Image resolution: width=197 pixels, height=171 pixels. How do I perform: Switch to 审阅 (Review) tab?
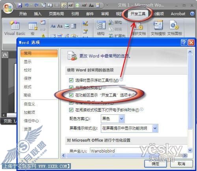click(105, 14)
